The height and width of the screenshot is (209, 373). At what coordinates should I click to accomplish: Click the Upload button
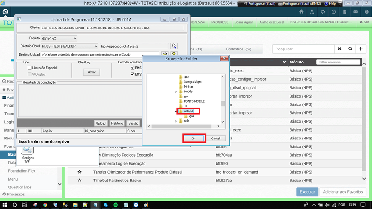(x=101, y=123)
